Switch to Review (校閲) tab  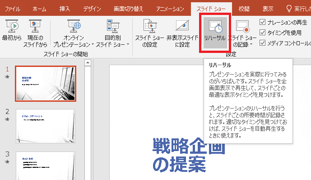click(x=244, y=9)
